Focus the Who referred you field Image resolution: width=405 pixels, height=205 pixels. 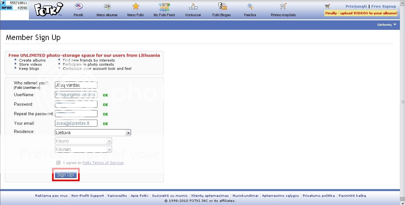pos(76,85)
